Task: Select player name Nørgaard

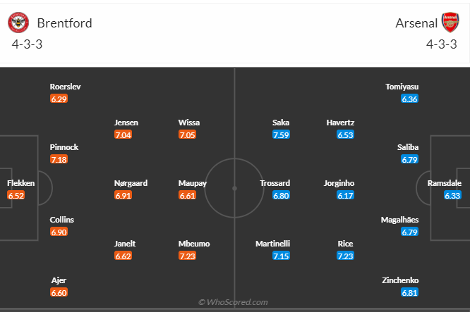Action: (x=131, y=183)
